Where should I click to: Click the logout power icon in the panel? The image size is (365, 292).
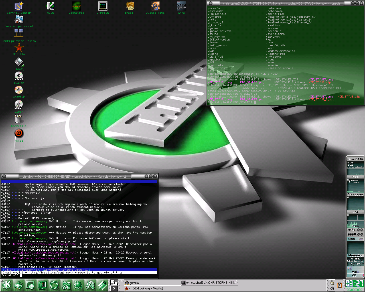(332, 288)
